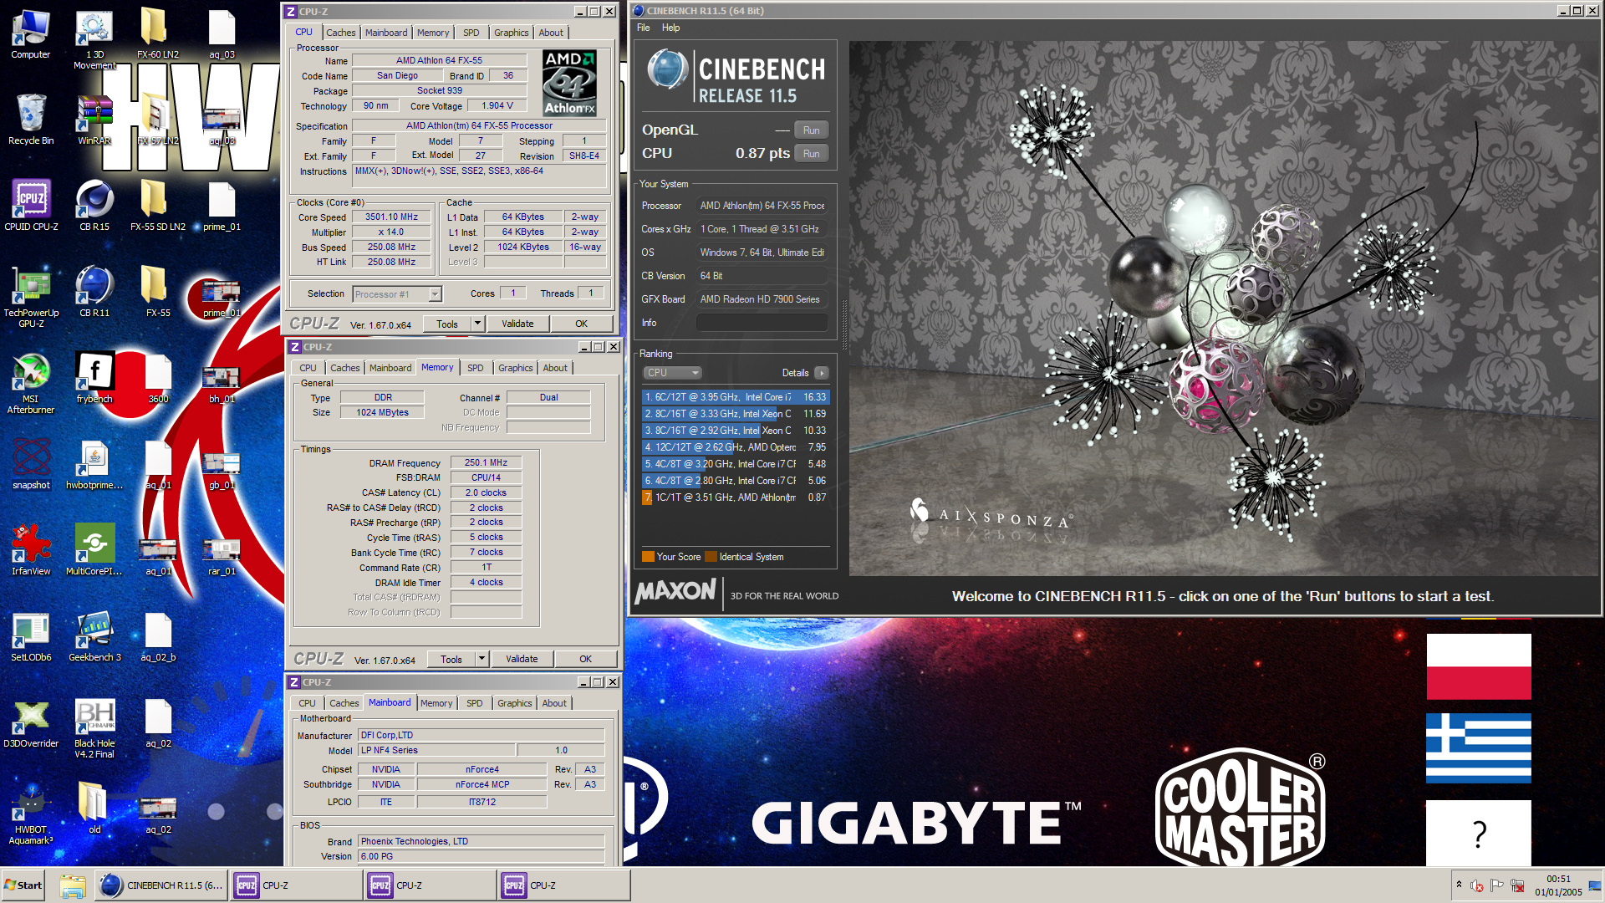Open the Recycle Bin desktop icon
Viewport: 1605px width, 903px height.
point(31,120)
